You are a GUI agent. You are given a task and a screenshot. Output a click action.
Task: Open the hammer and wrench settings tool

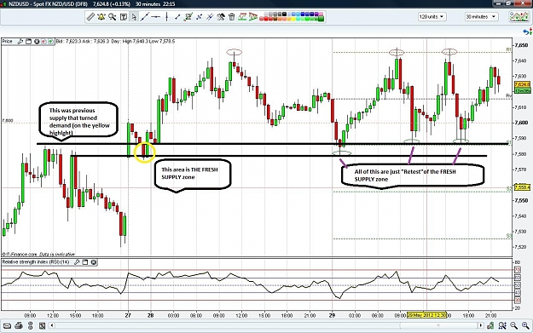tap(221, 17)
